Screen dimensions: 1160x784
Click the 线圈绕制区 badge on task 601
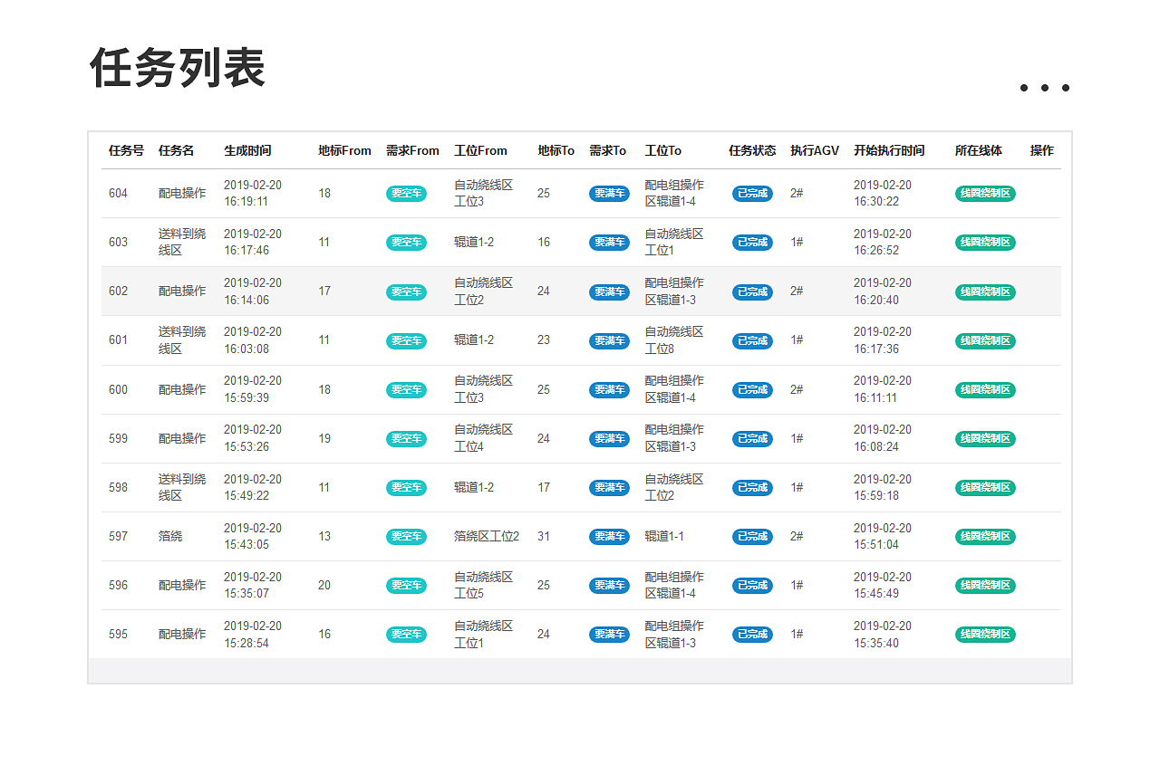tap(985, 340)
